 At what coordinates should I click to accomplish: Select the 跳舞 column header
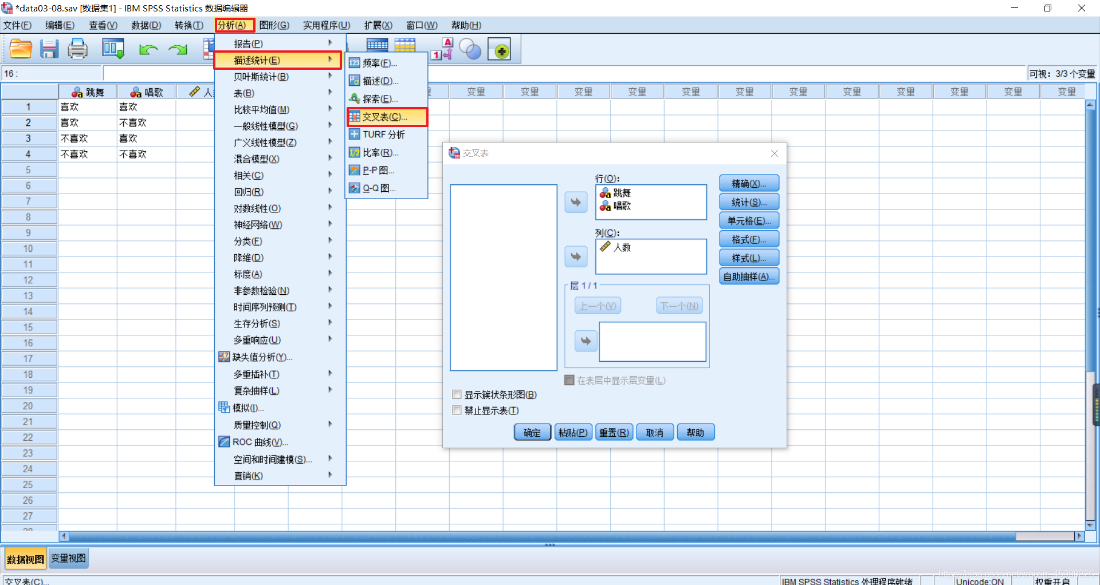click(88, 92)
